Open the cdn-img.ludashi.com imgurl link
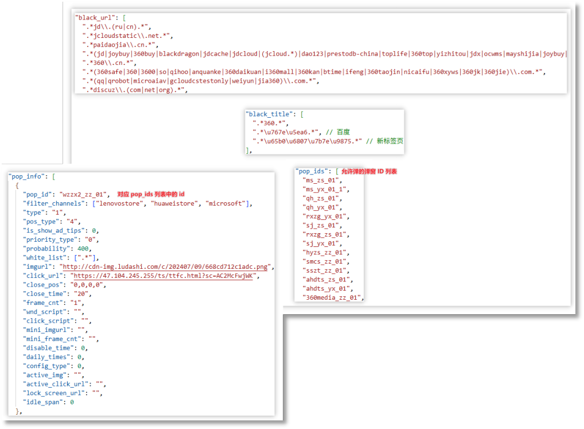This screenshot has width=584, height=429. (166, 266)
